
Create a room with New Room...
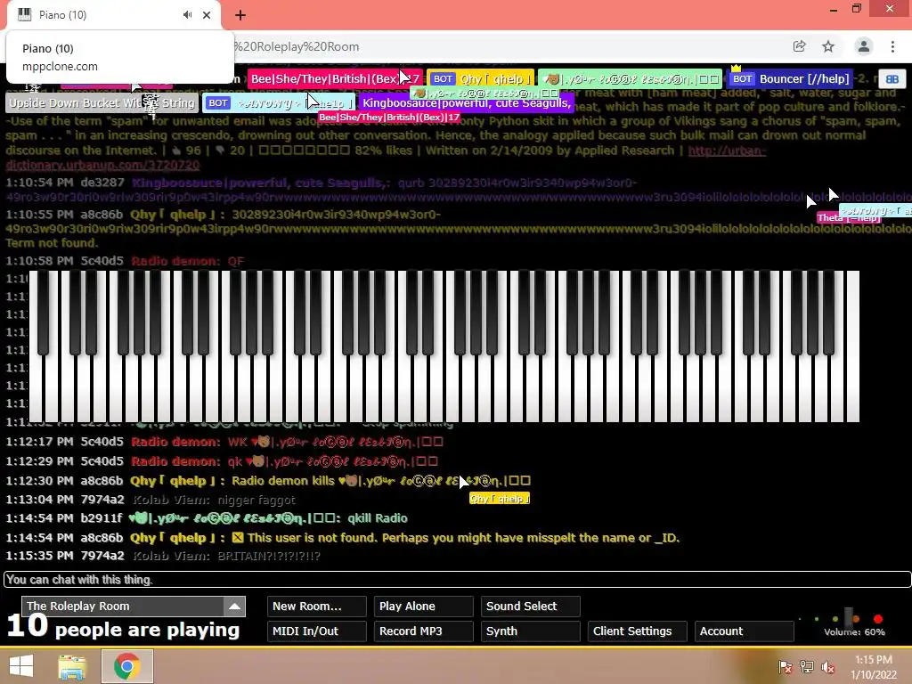316,606
